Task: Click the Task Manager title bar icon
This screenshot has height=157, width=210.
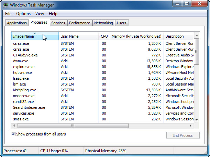Action: [5, 5]
